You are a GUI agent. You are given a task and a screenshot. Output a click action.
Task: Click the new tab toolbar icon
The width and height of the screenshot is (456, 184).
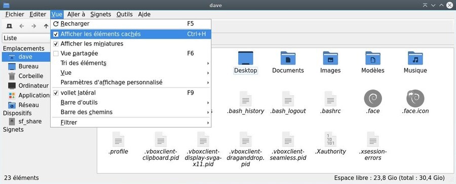pyautogui.click(x=9, y=26)
